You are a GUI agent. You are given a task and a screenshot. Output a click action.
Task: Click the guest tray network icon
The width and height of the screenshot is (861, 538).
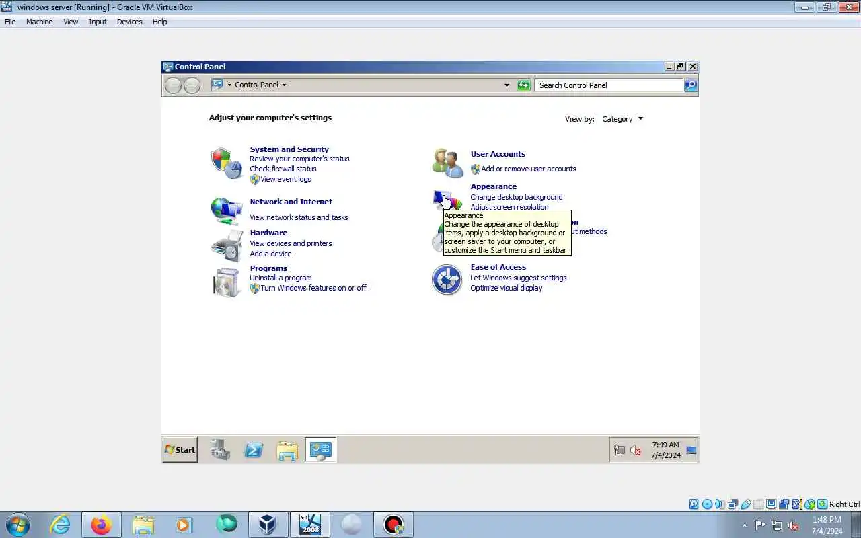[x=620, y=450]
